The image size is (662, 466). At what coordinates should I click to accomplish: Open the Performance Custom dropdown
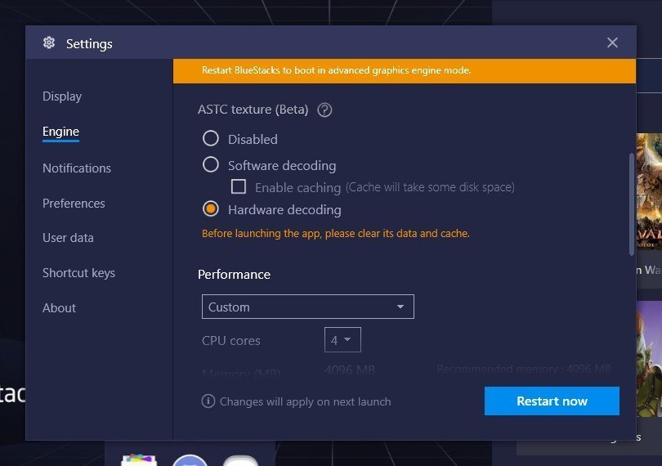coord(308,307)
